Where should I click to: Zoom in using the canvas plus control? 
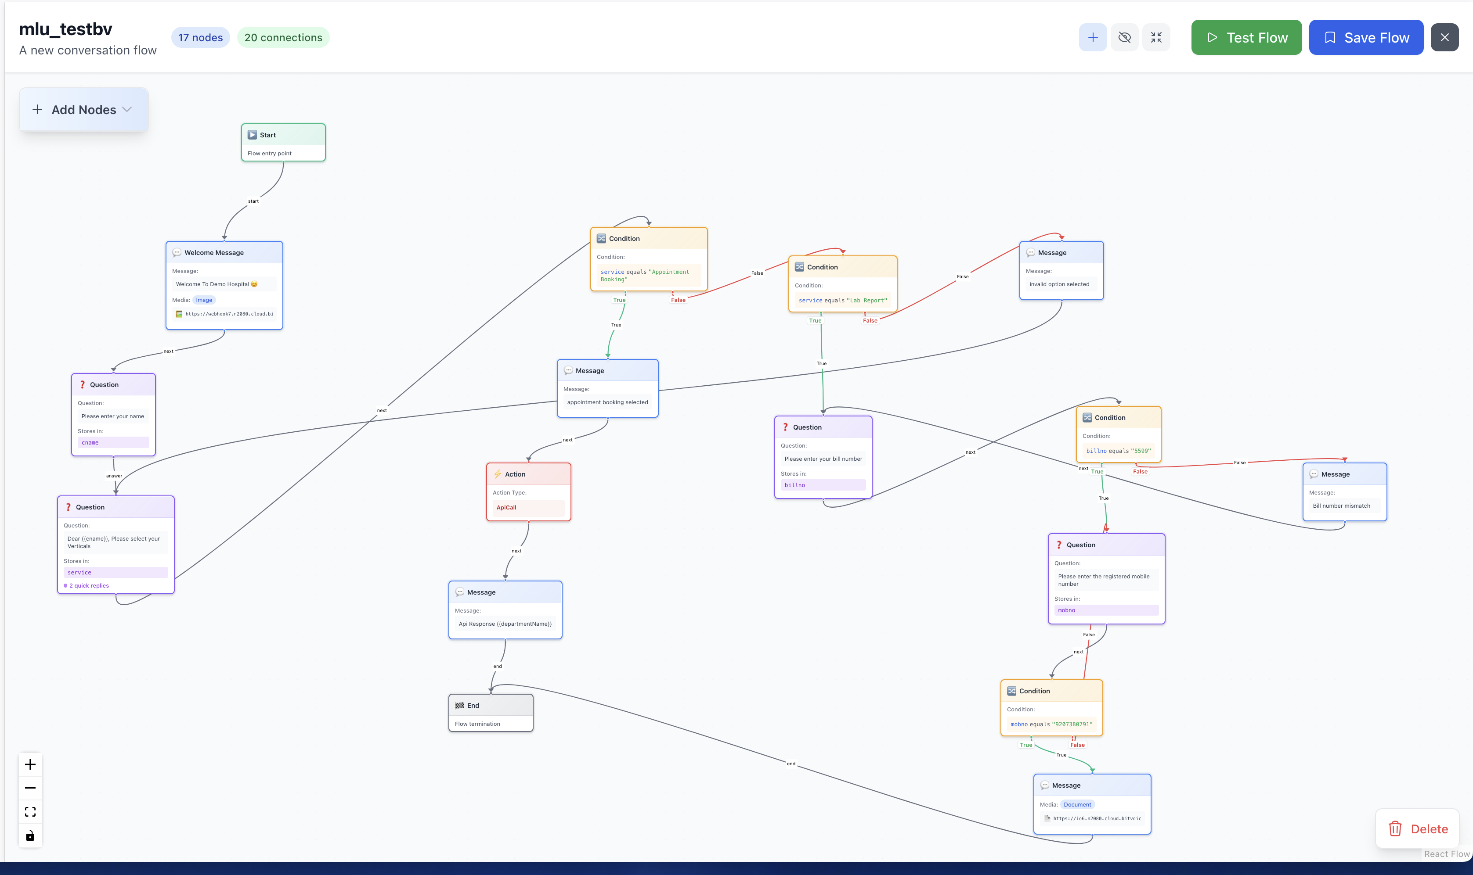tap(30, 765)
